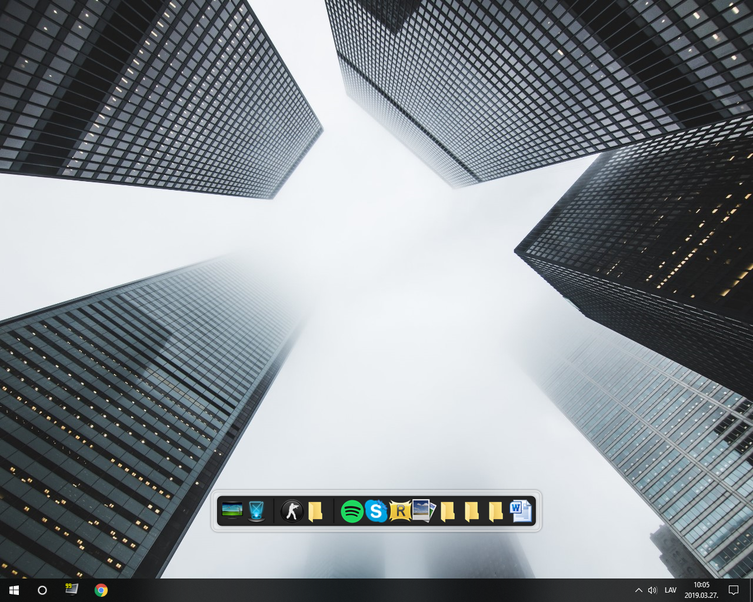Open the folder between Counter-Strike and Spotify

315,511
